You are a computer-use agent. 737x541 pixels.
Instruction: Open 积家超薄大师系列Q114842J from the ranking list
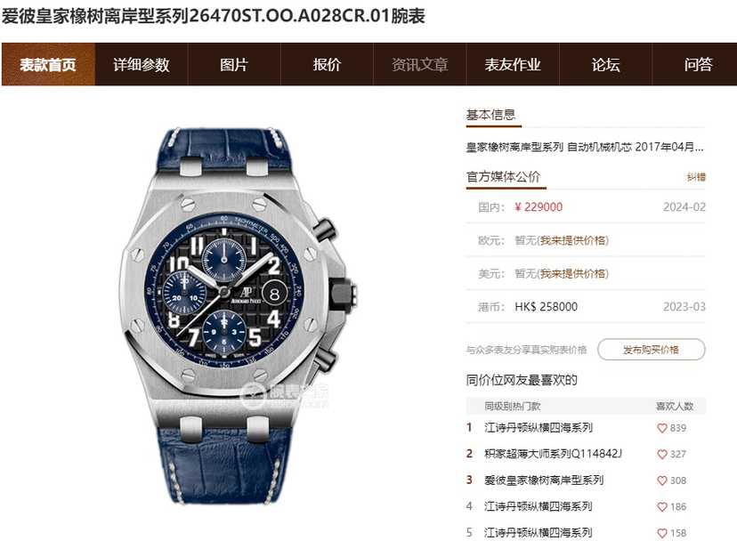pos(554,454)
